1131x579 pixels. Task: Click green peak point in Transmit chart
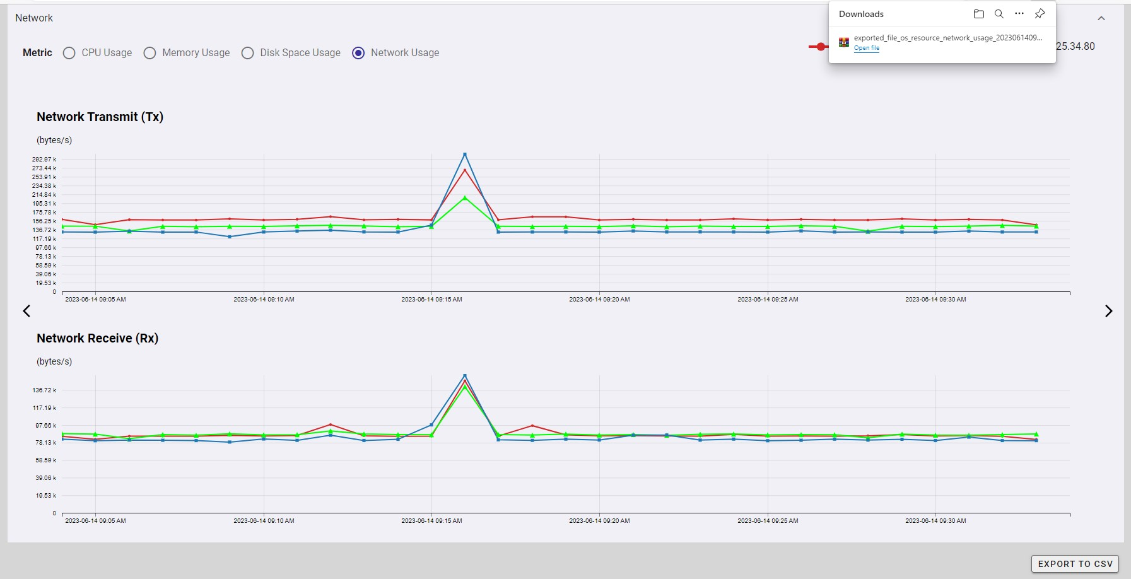click(465, 198)
